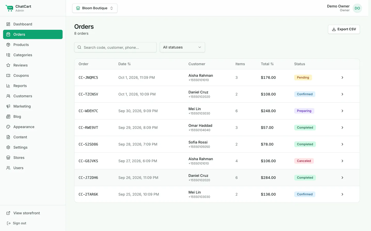Screen dimensions: 371x231
Task: Click customer name Sofia Rossi
Action: coord(198,142)
